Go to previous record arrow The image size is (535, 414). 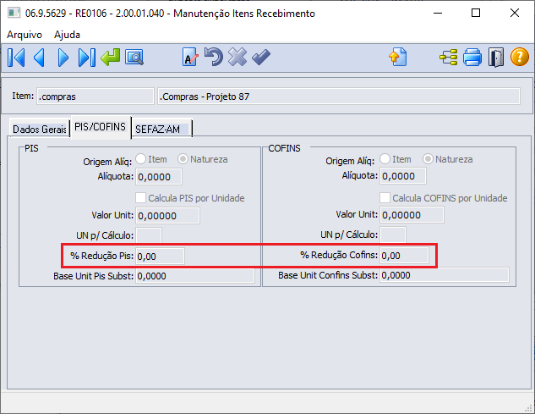pyautogui.click(x=39, y=57)
